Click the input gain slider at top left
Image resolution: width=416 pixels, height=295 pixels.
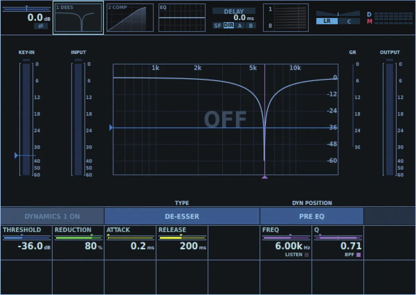pyautogui.click(x=26, y=9)
